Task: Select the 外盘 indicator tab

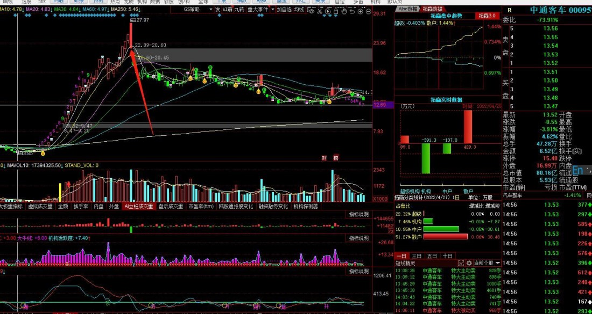Action: (x=114, y=206)
